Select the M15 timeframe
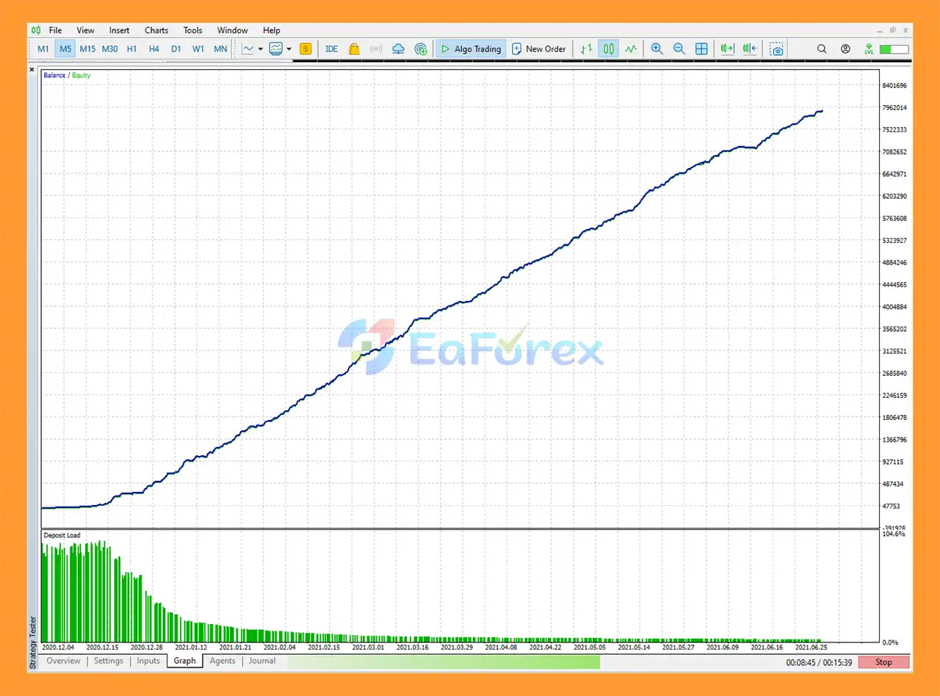This screenshot has height=696, width=940. click(x=87, y=49)
